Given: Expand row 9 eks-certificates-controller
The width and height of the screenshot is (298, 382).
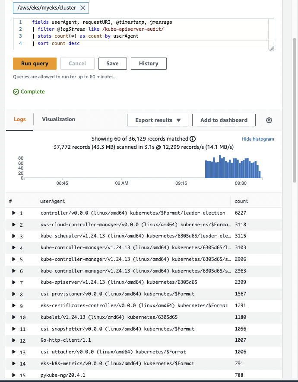Looking at the screenshot, I should (x=14, y=305).
